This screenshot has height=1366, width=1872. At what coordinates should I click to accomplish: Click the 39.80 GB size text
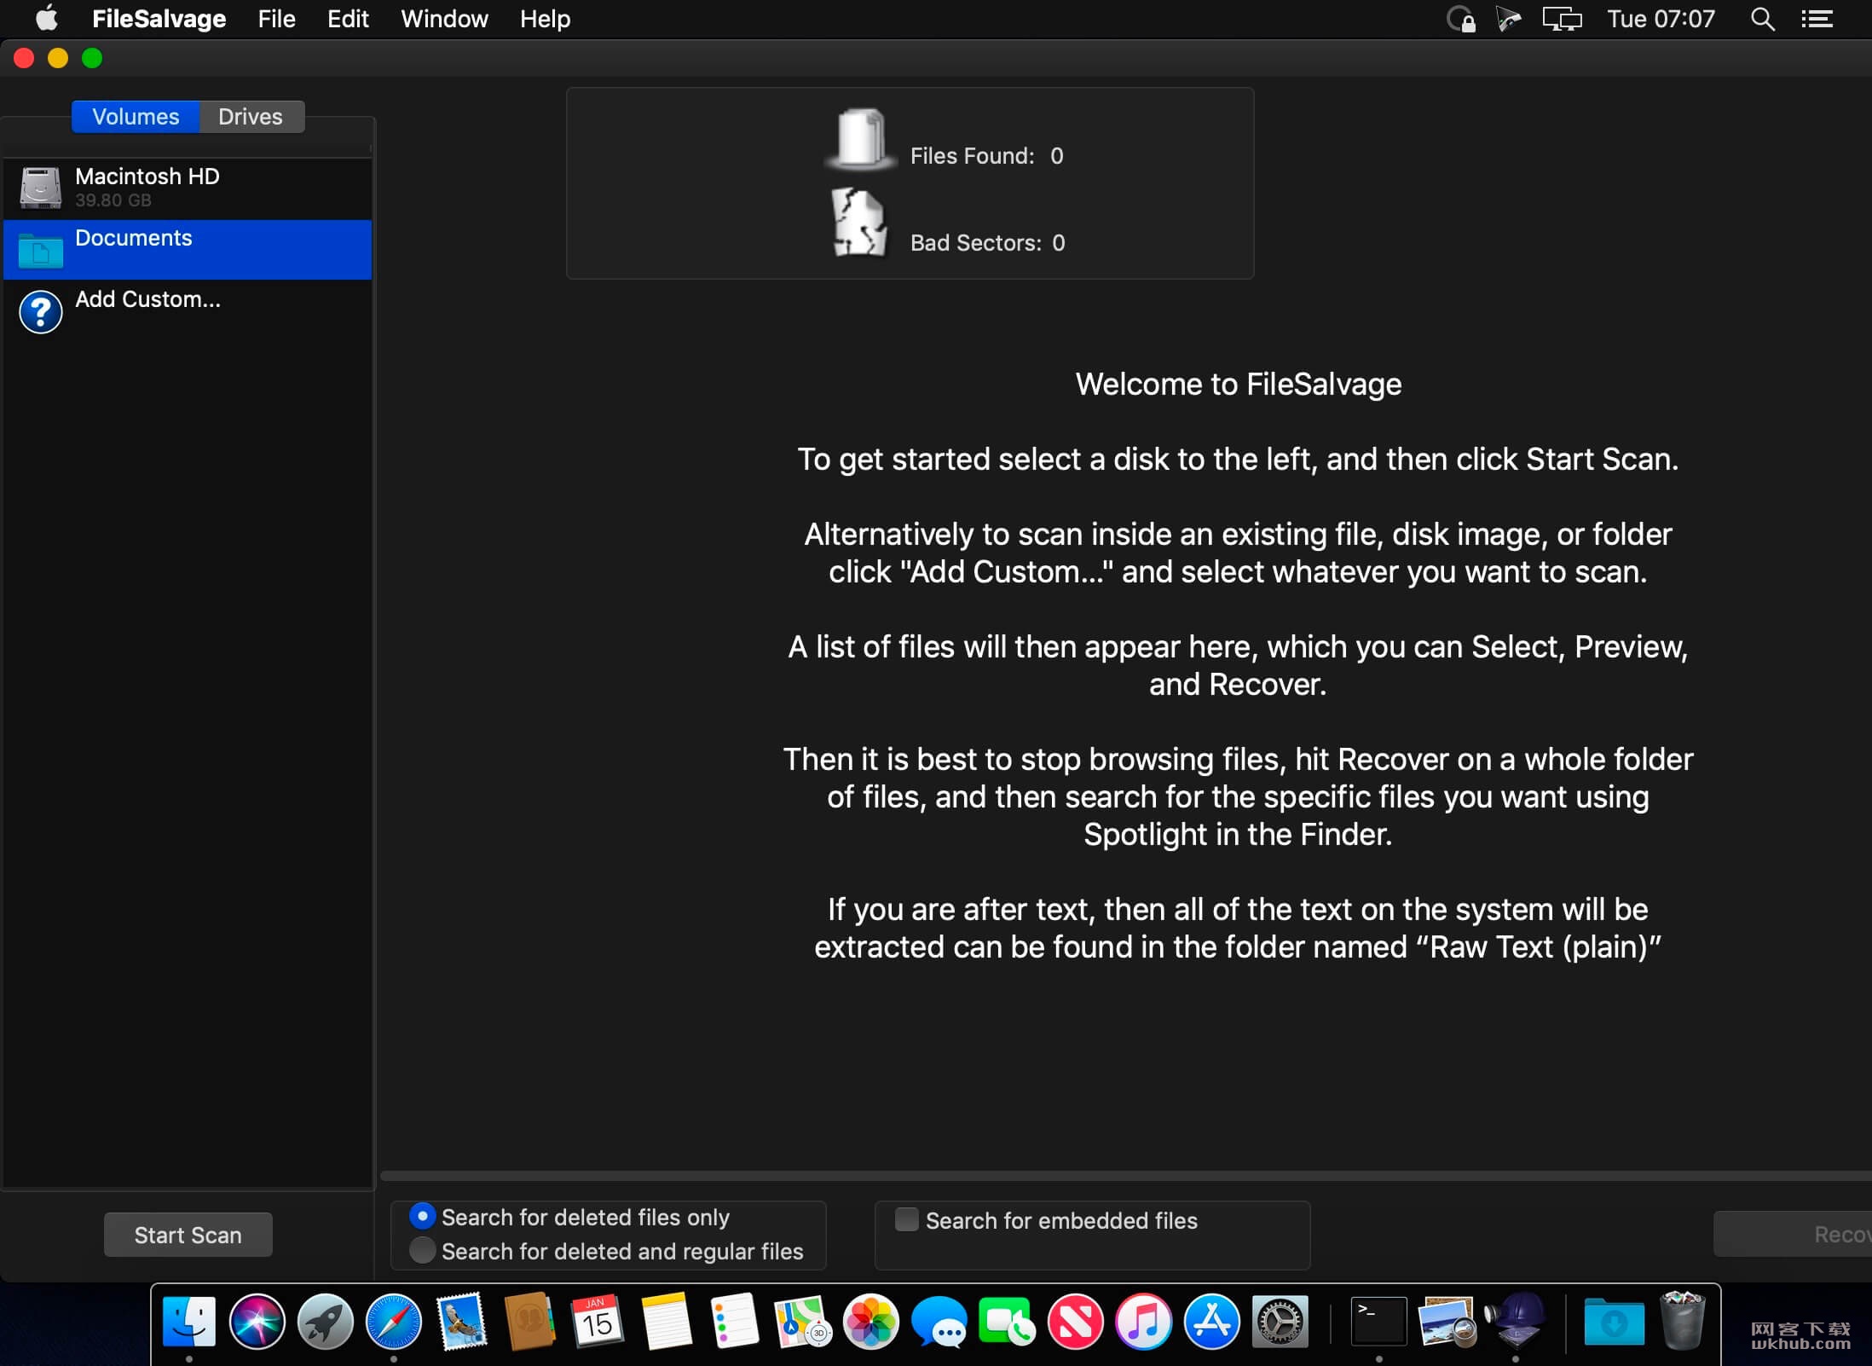pos(113,200)
